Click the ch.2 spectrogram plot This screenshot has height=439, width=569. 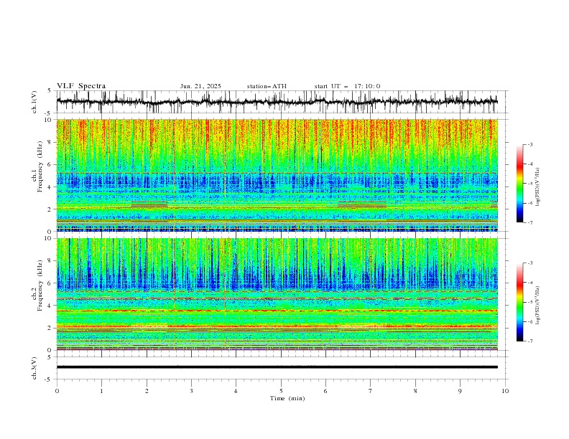click(x=277, y=294)
